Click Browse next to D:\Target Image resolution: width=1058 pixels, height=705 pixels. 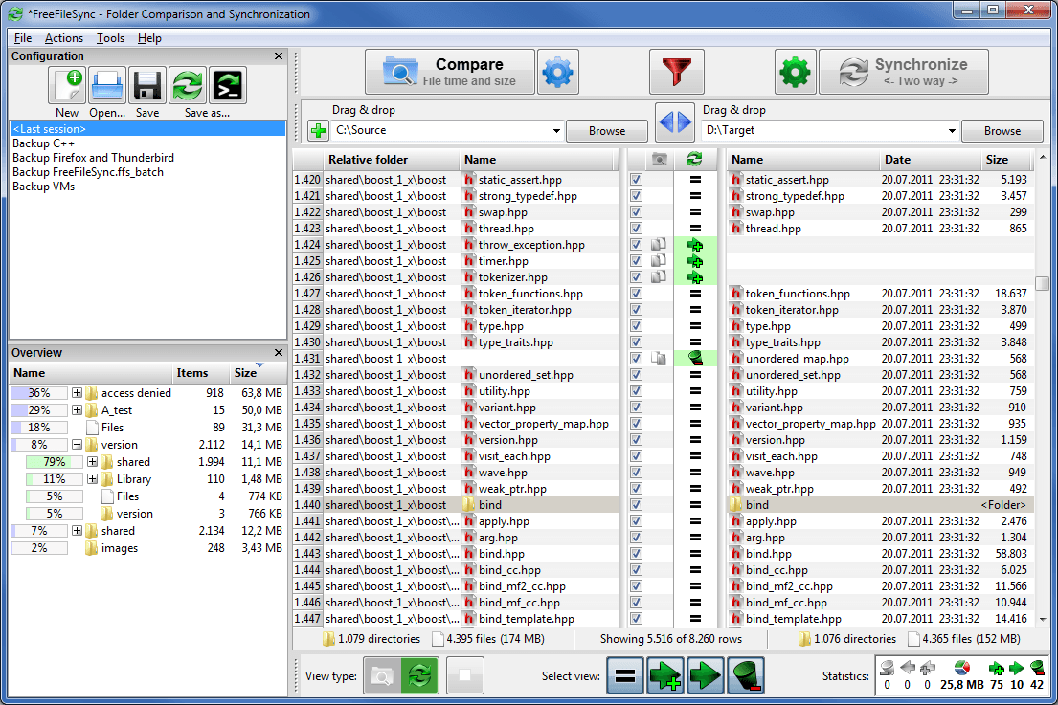pyautogui.click(x=1002, y=130)
